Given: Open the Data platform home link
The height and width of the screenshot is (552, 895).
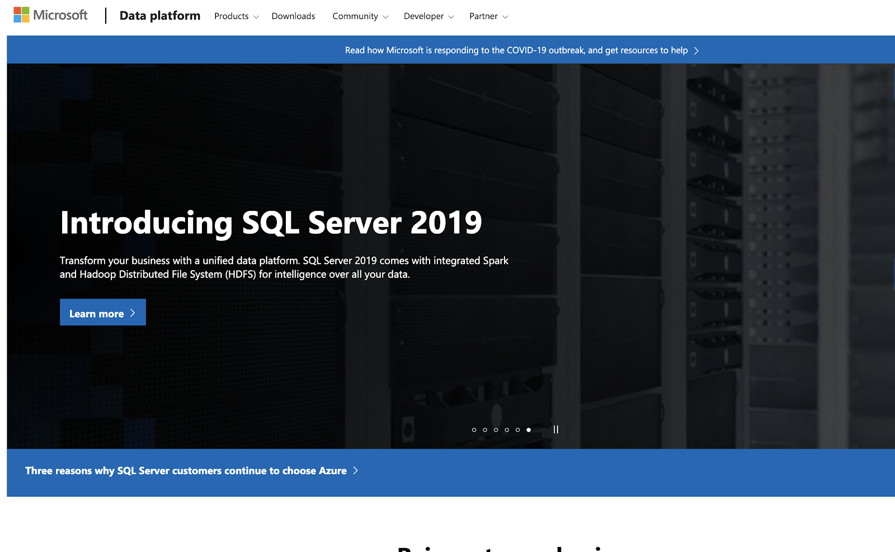Looking at the screenshot, I should click(x=160, y=16).
